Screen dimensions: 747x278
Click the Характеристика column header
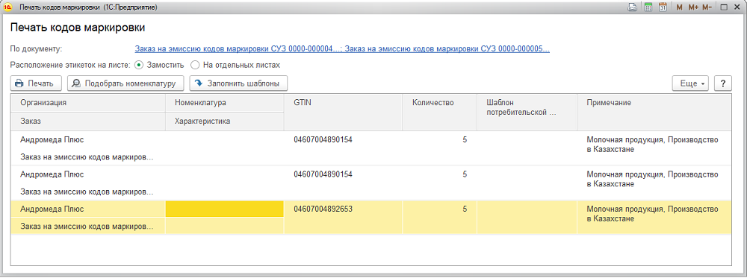(x=224, y=121)
